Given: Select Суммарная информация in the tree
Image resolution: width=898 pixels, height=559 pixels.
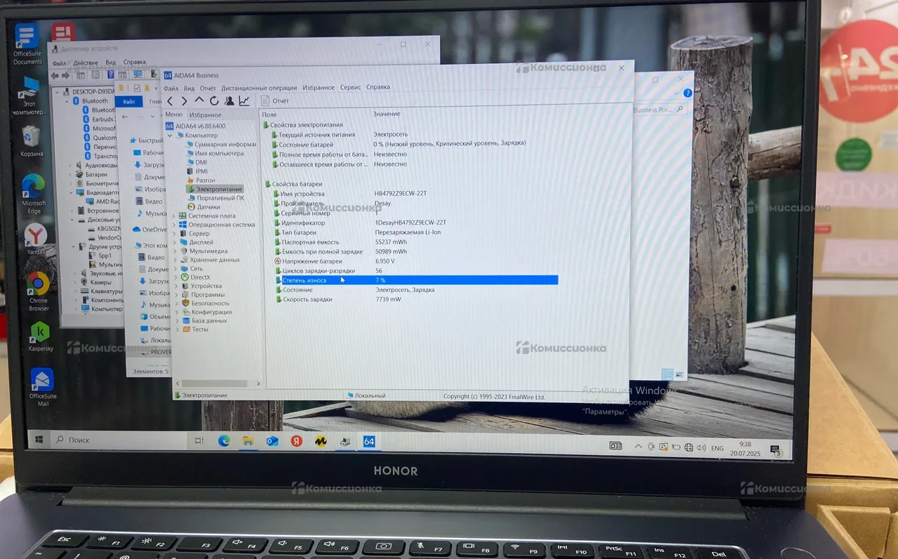Looking at the screenshot, I should click(220, 144).
